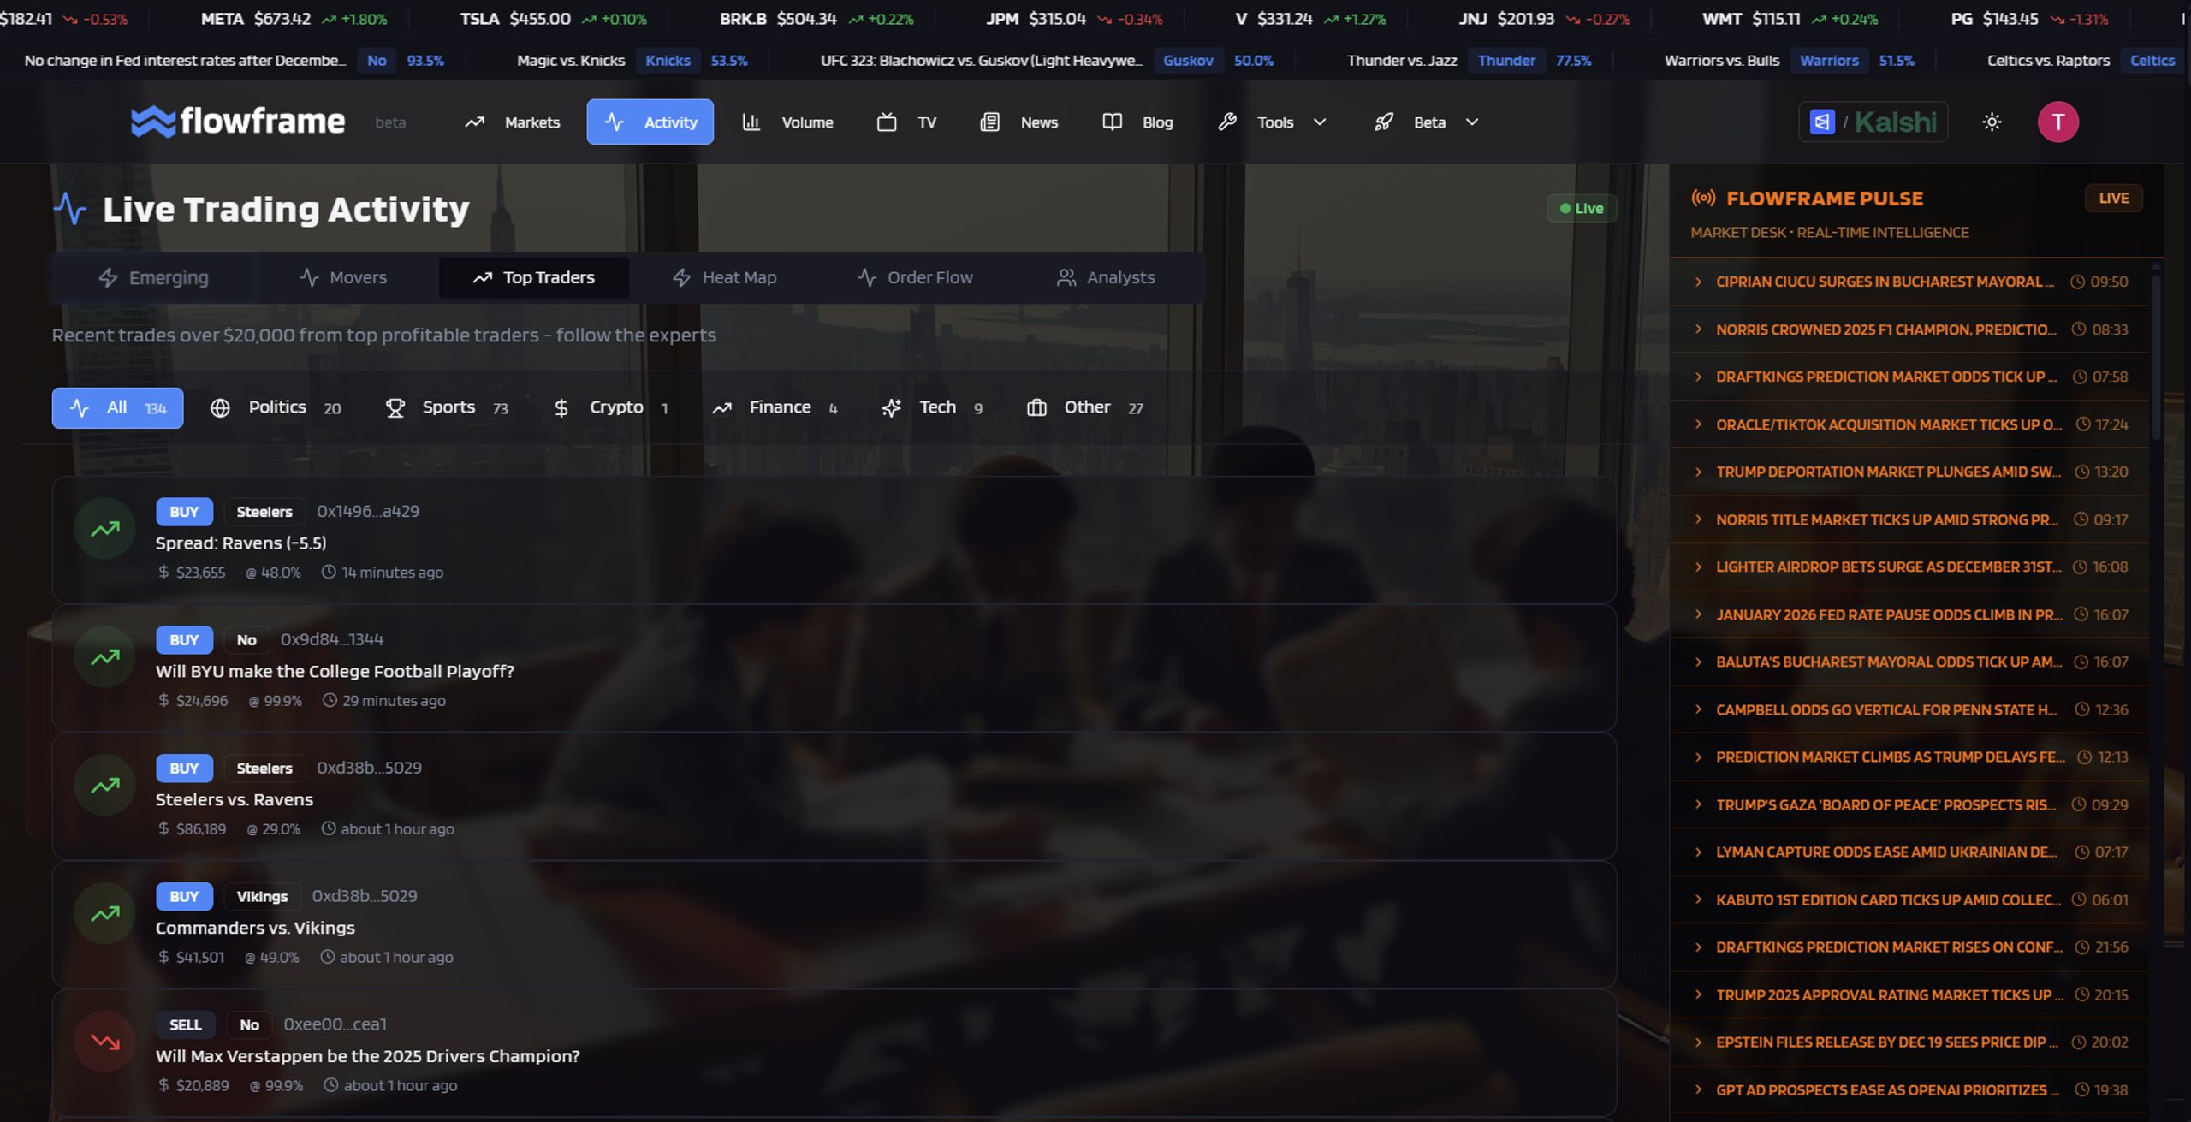Click the META stock ticker
Screen dimensions: 2191x1122
[294, 19]
